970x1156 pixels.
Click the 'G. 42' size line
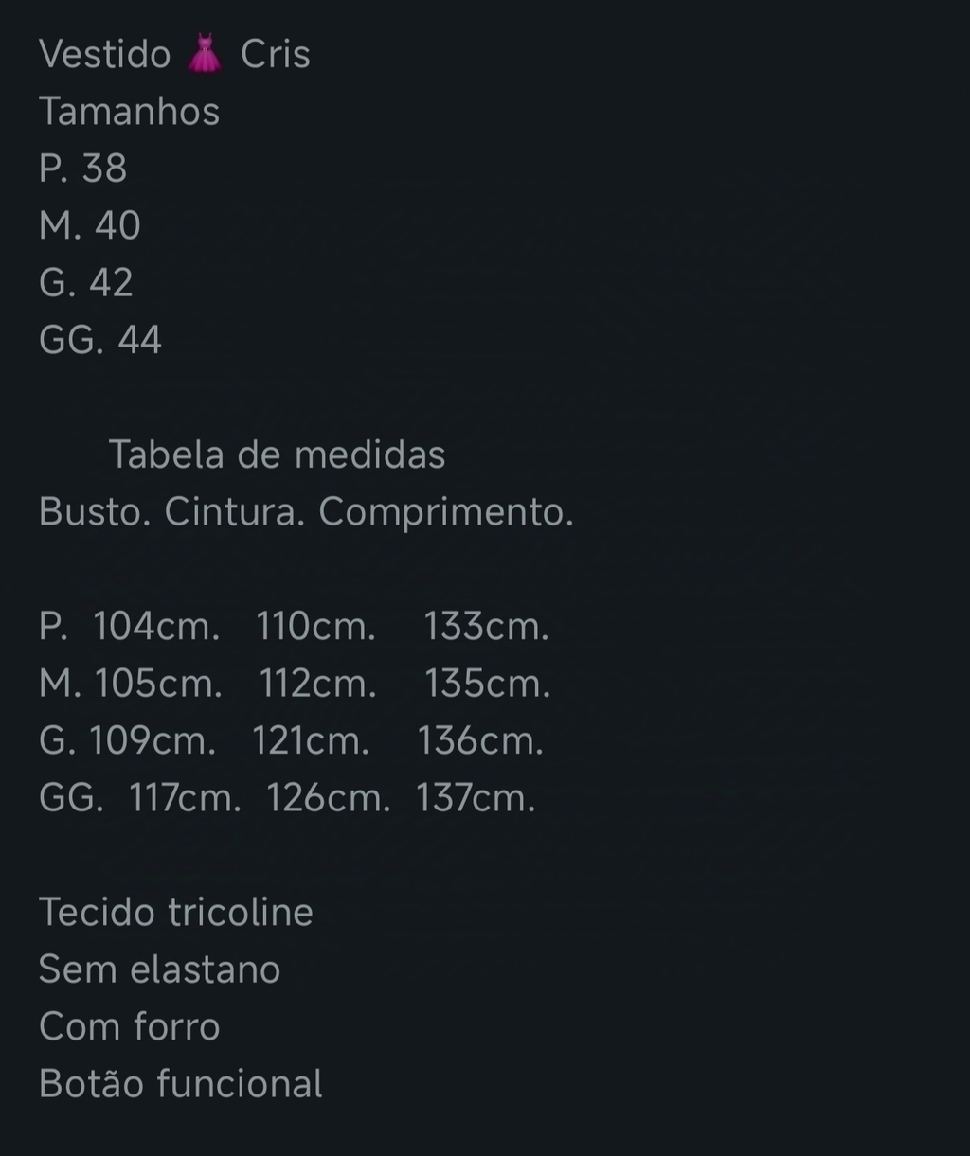[86, 283]
